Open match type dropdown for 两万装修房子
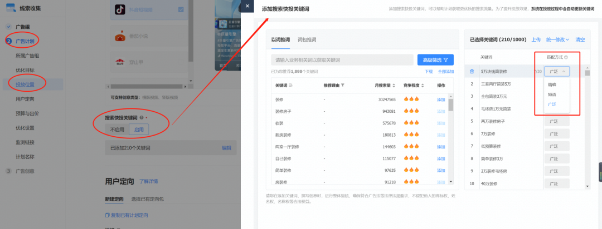The height and width of the screenshot is (229, 602). pos(557,121)
